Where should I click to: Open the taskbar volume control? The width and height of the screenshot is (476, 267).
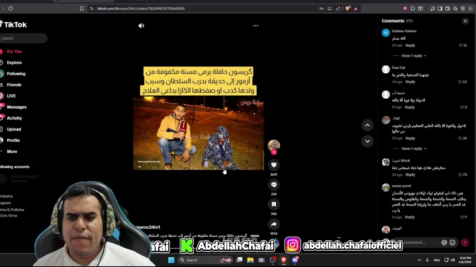coord(453,260)
